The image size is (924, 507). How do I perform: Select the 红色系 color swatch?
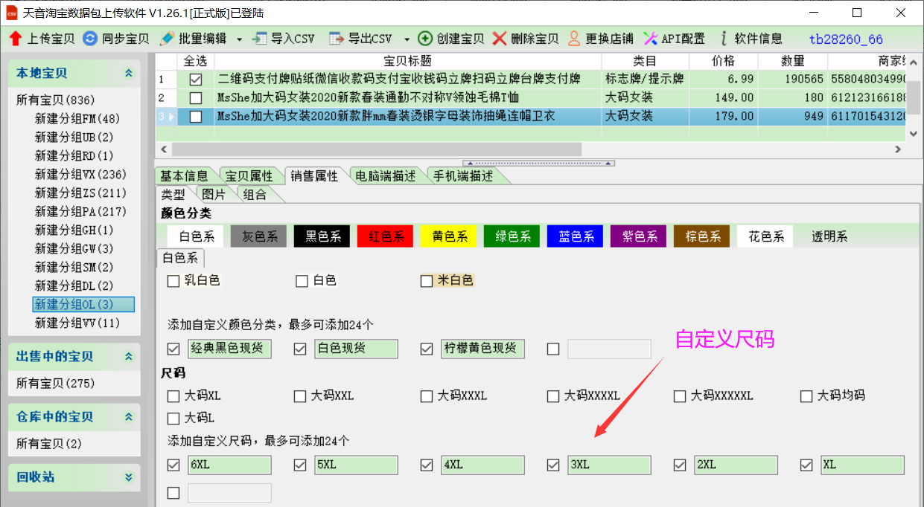[386, 236]
